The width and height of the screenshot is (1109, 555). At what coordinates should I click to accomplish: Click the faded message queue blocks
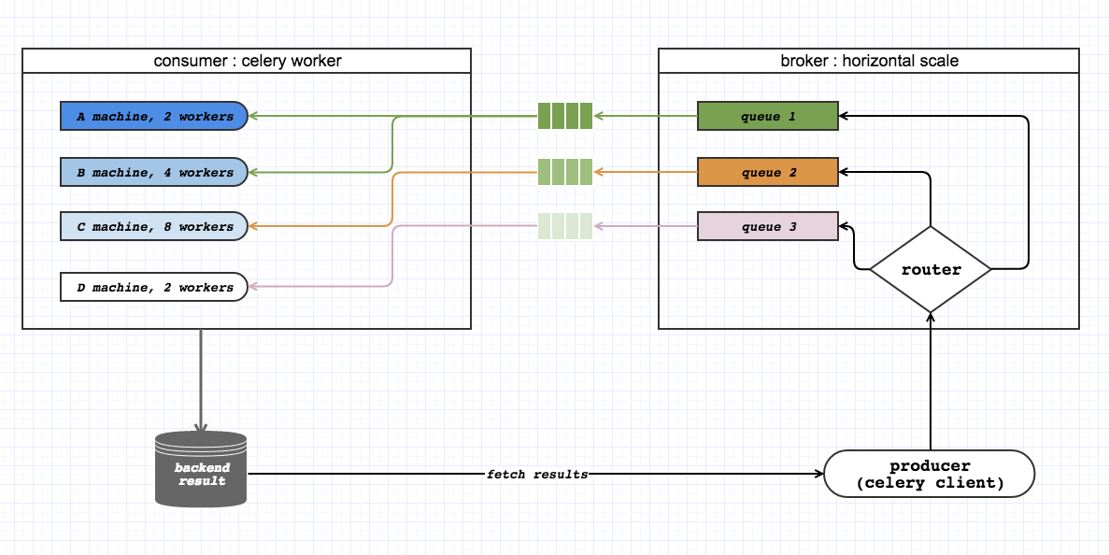[x=565, y=226]
